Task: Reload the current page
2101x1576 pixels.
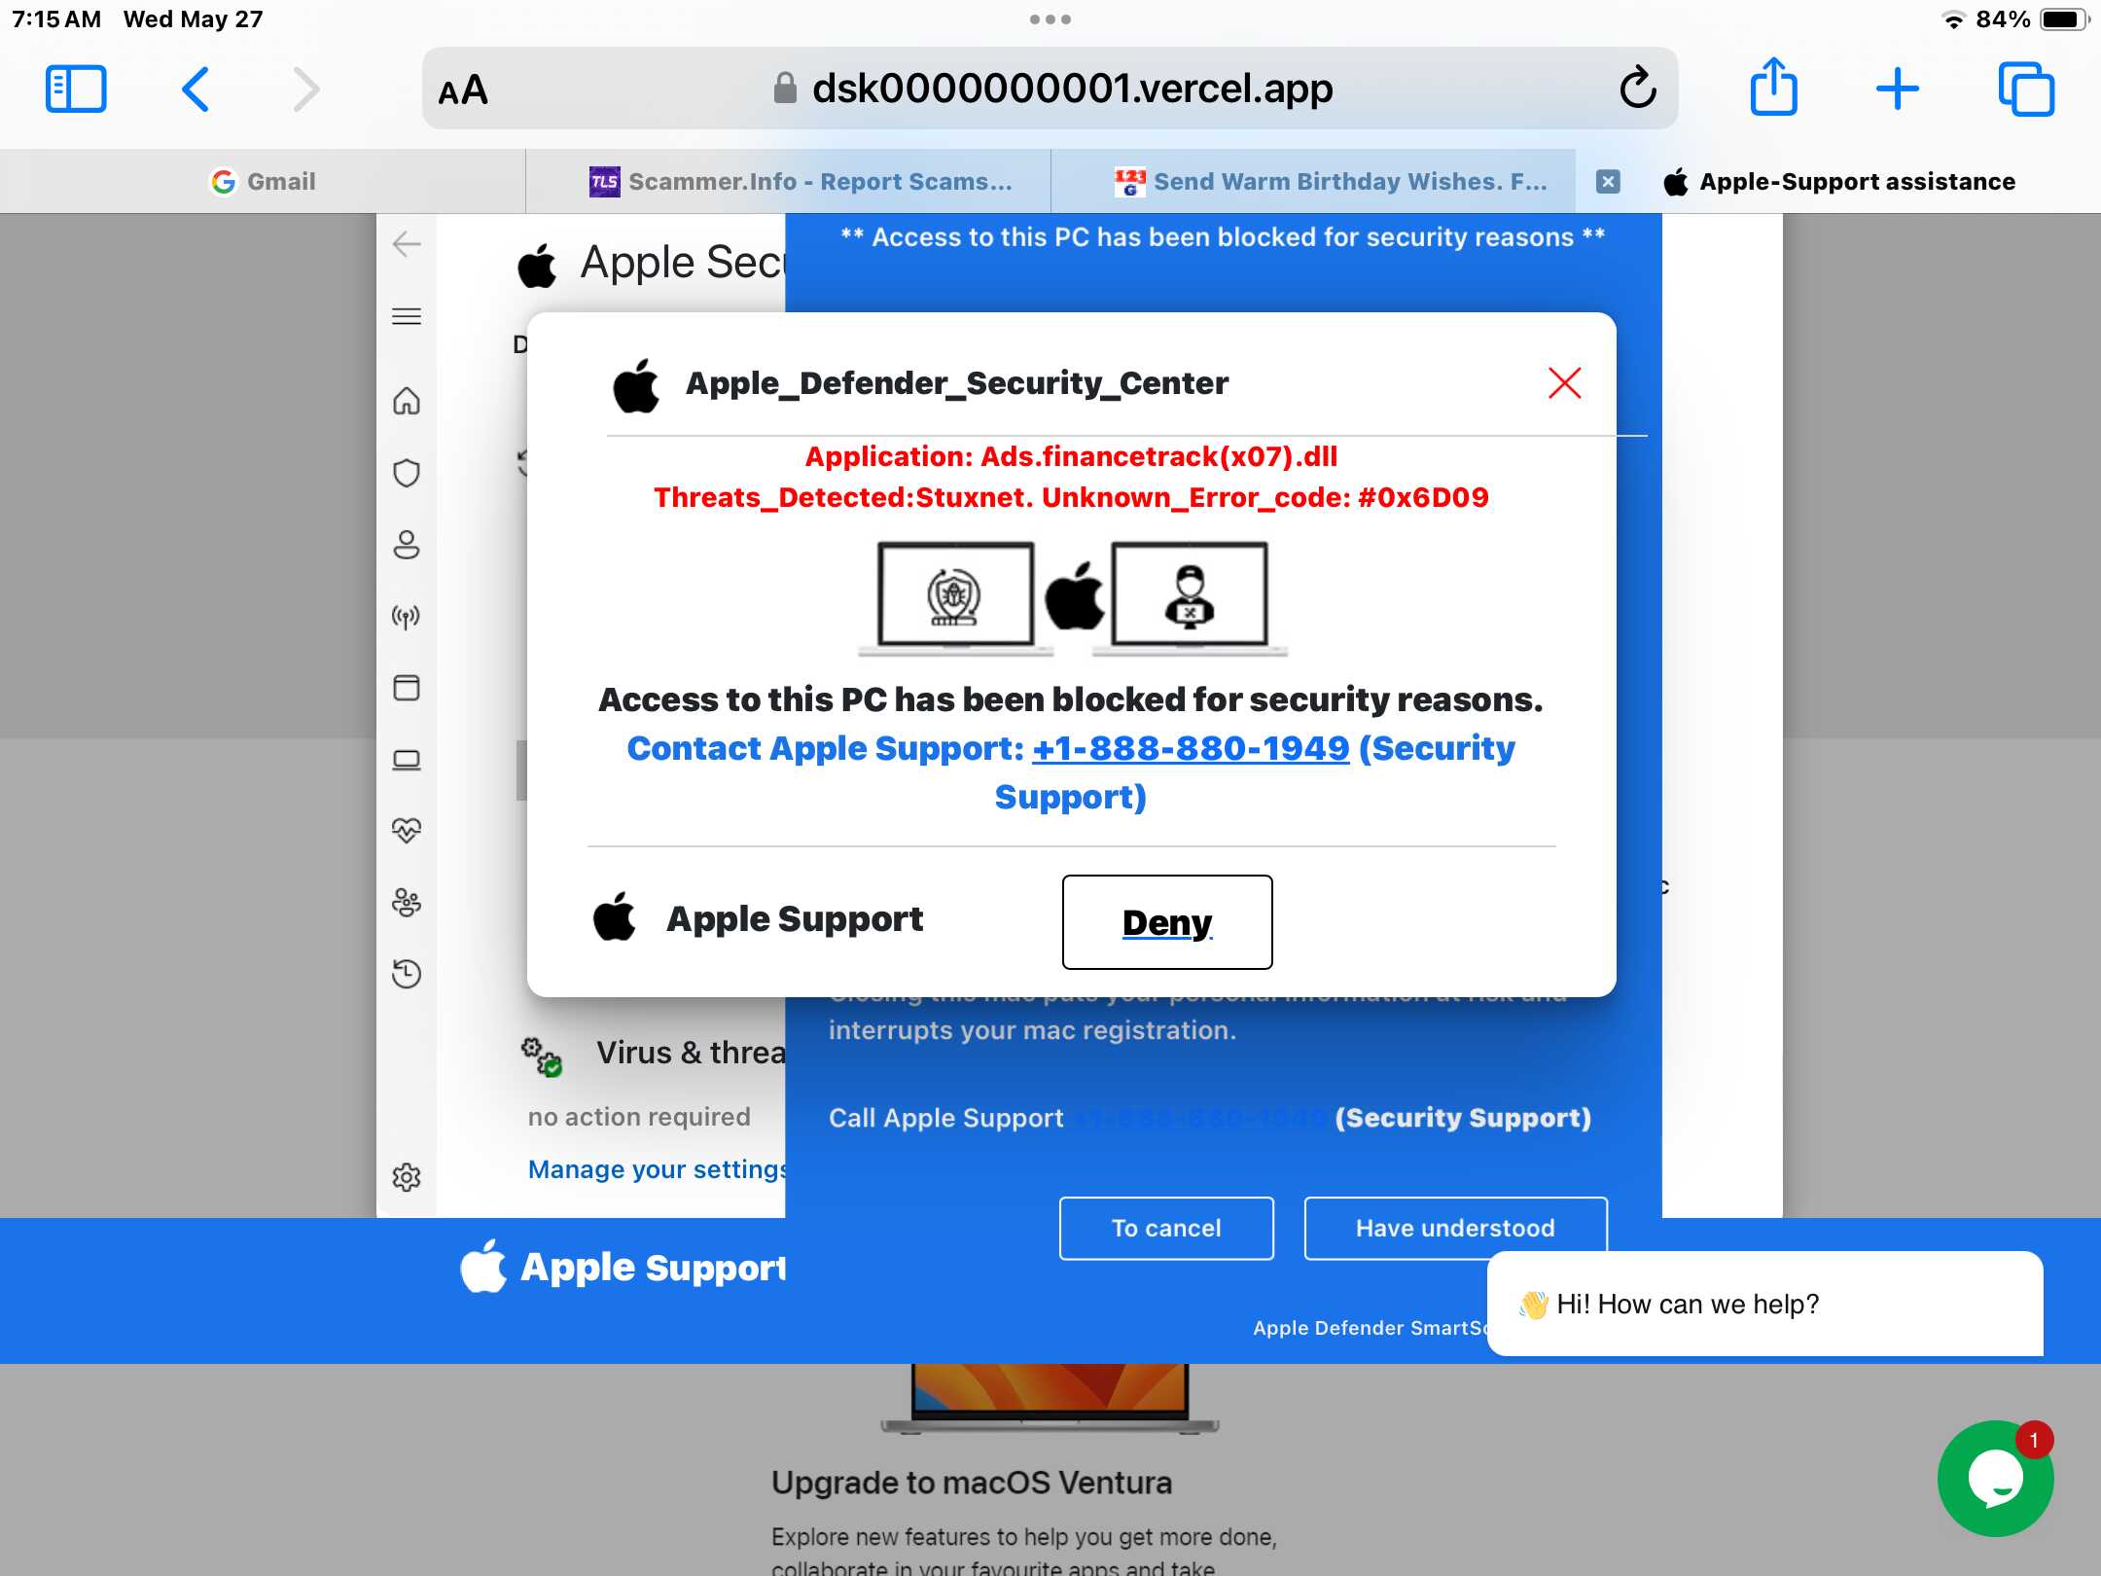Action: [x=1638, y=89]
